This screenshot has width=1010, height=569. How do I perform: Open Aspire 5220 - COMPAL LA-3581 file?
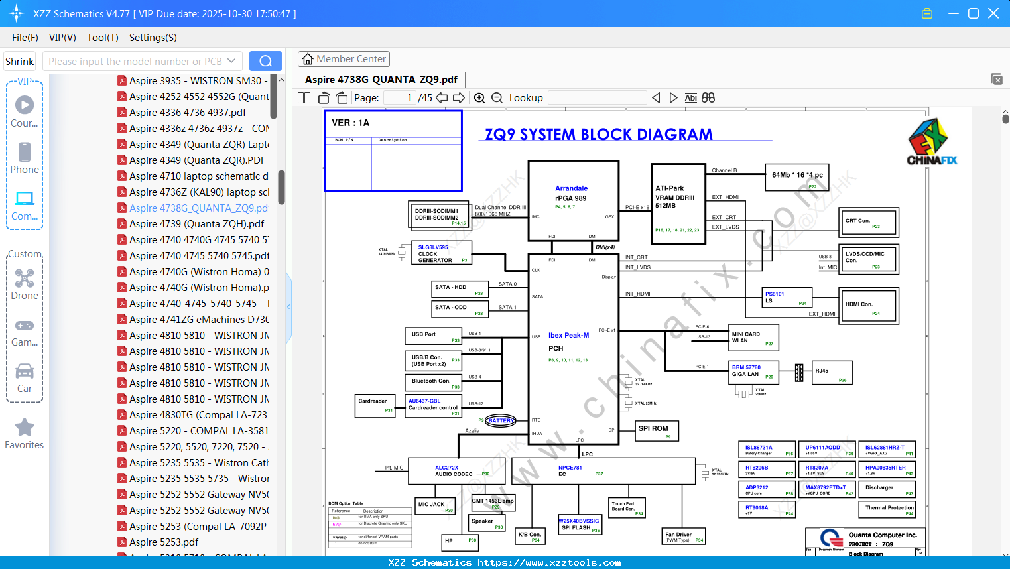coord(199,430)
